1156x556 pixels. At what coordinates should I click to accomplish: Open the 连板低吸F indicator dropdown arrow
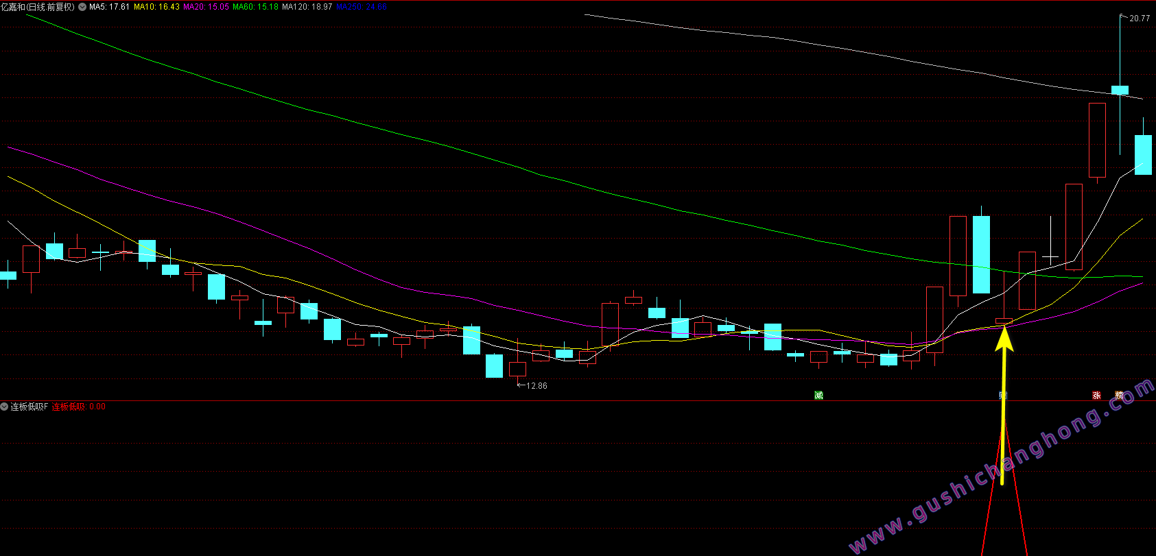point(4,407)
